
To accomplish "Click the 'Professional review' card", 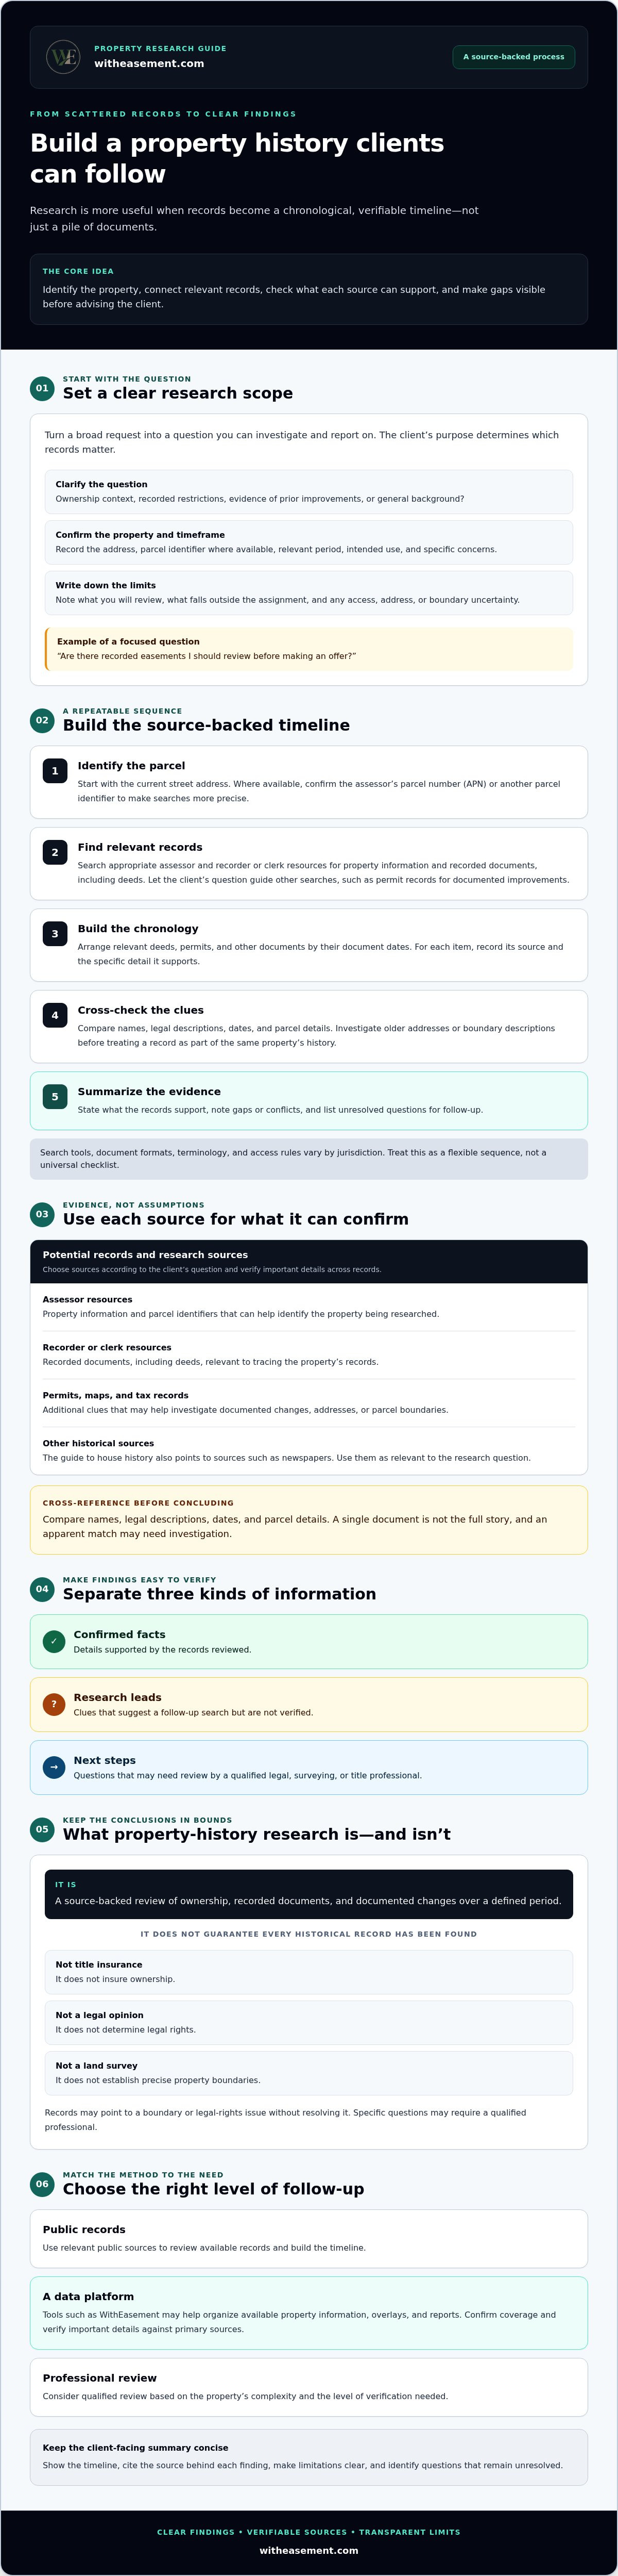I will pyautogui.click(x=308, y=2387).
